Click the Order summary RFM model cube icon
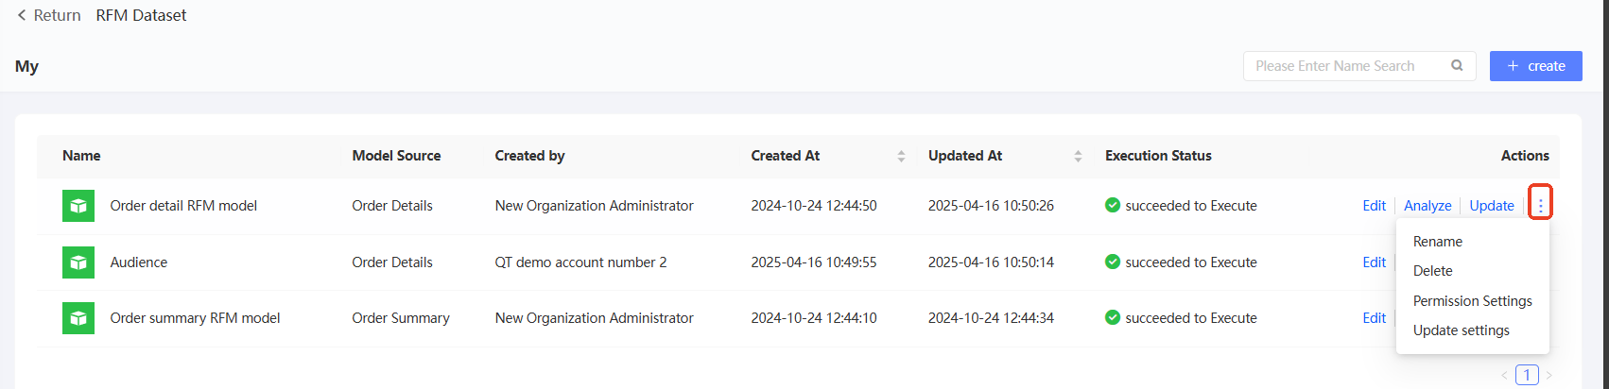 point(78,318)
